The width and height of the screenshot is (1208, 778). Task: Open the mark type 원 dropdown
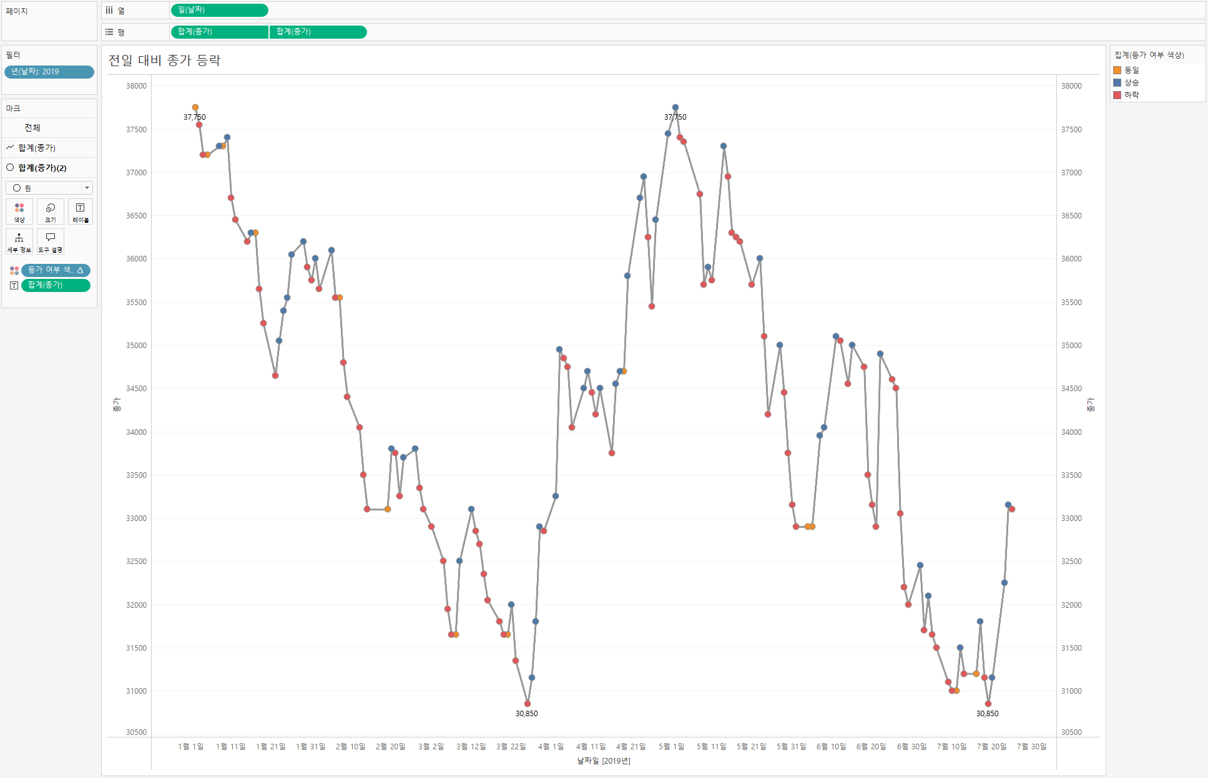click(49, 188)
